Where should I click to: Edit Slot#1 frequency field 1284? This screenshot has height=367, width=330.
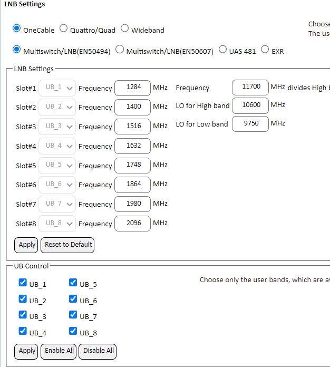[x=132, y=88]
